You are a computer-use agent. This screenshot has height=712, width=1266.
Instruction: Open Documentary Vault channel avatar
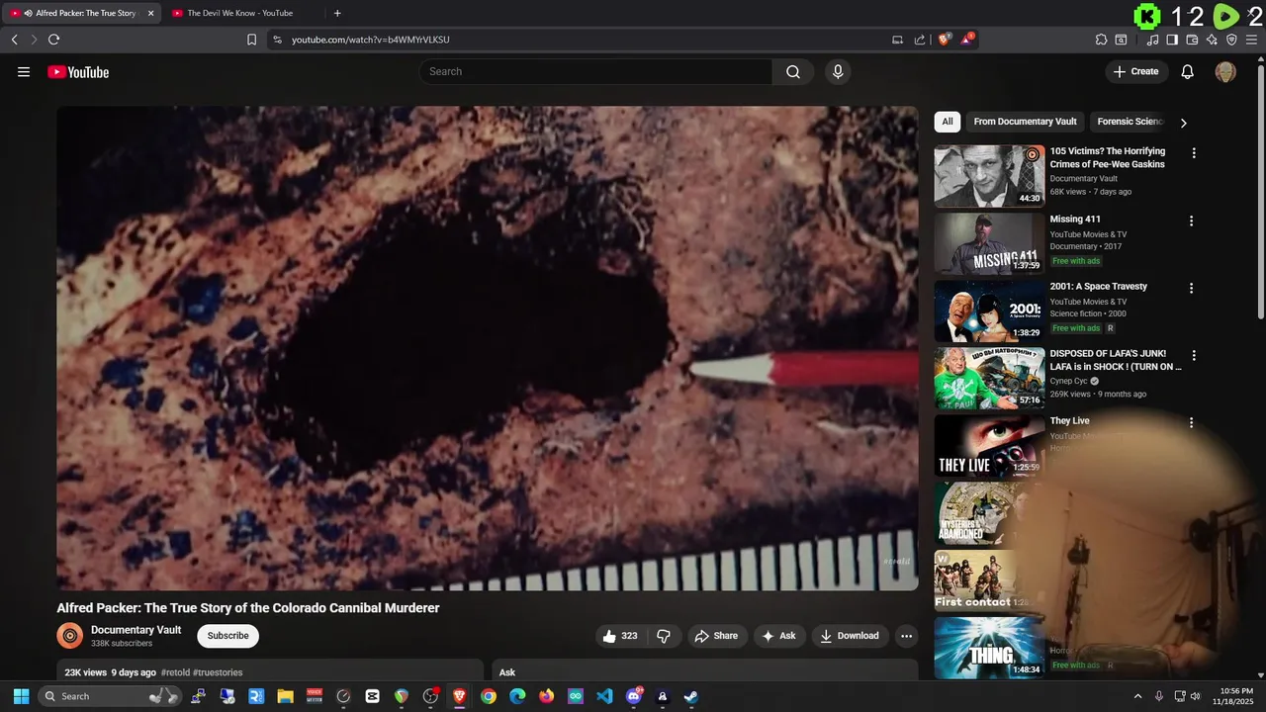[69, 636]
